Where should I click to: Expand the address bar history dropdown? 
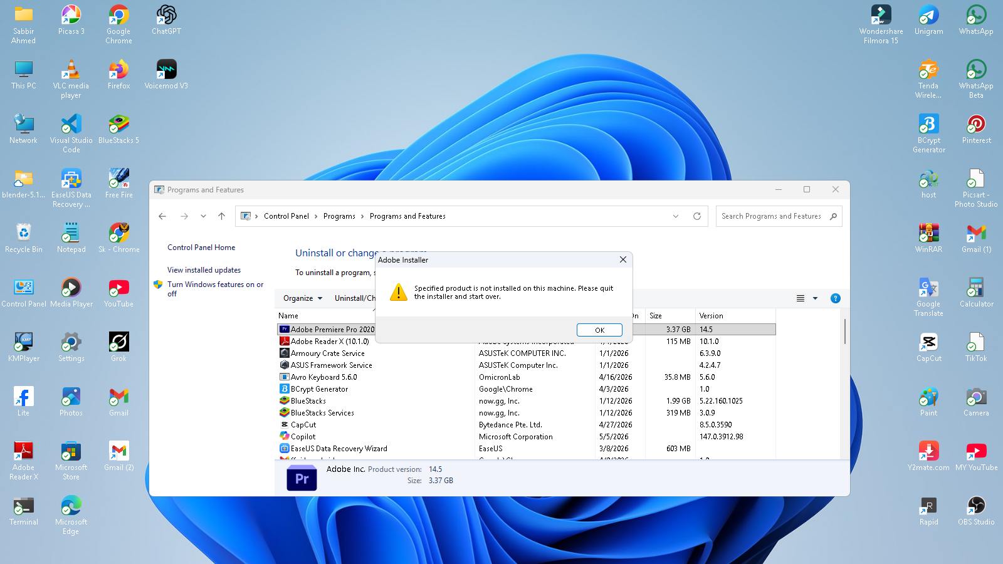tap(676, 216)
